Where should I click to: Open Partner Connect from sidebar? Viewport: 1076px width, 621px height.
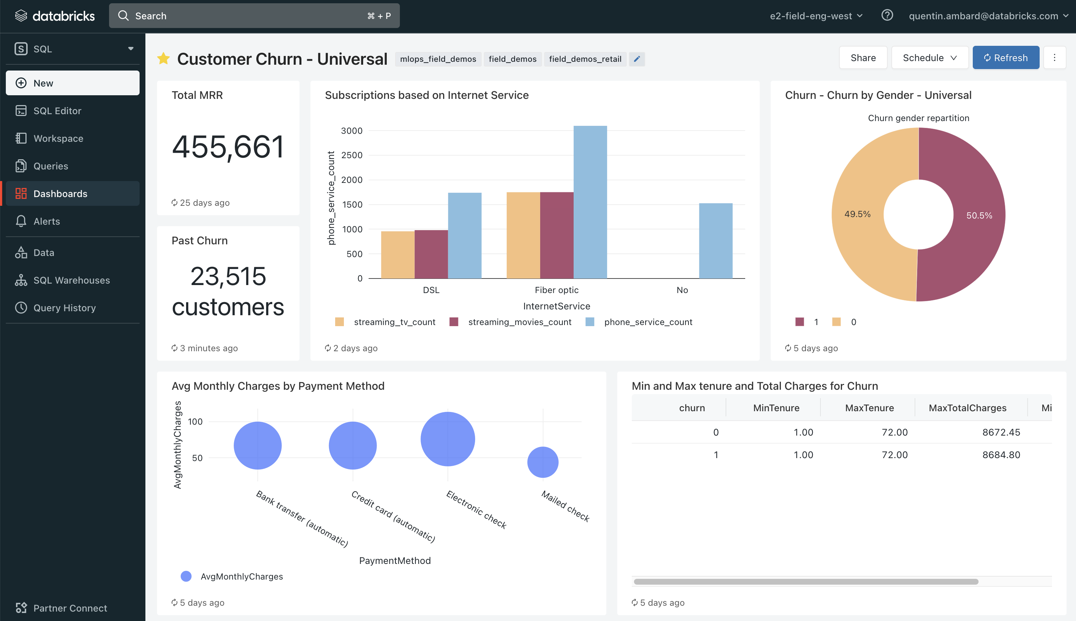pyautogui.click(x=70, y=608)
